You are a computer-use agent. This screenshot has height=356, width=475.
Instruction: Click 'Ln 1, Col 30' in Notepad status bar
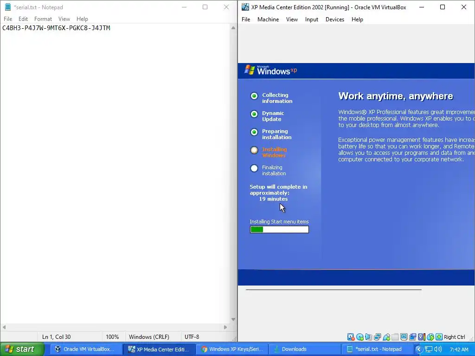coord(56,337)
